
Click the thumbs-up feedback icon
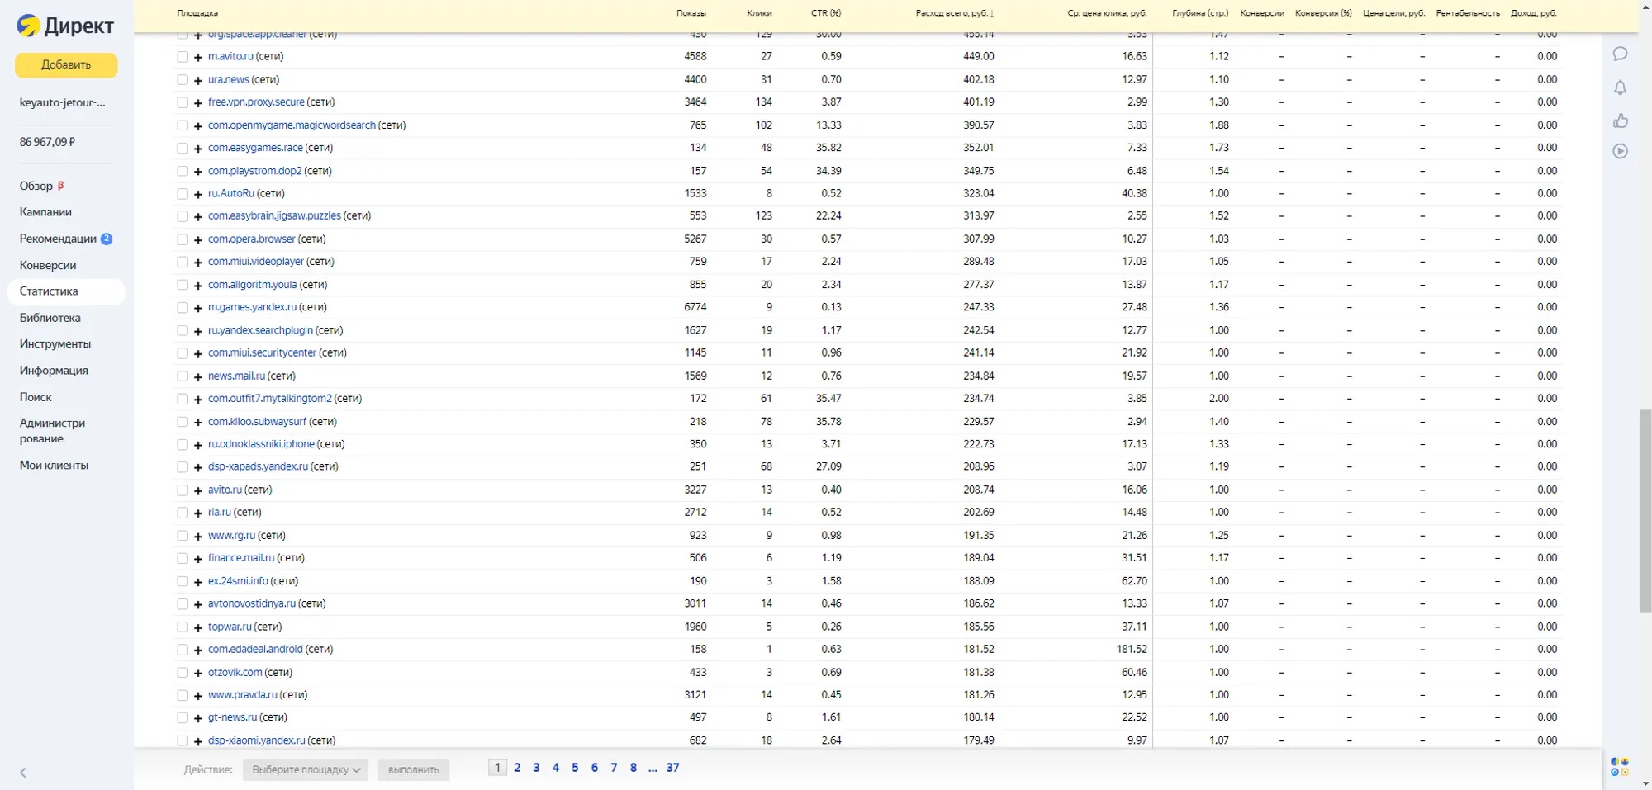(x=1620, y=121)
